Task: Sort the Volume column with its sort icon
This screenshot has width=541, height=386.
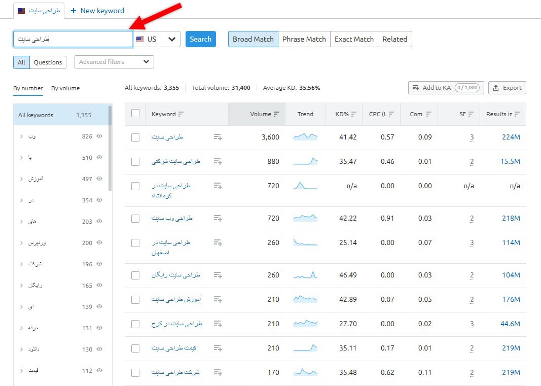Action: point(277,114)
